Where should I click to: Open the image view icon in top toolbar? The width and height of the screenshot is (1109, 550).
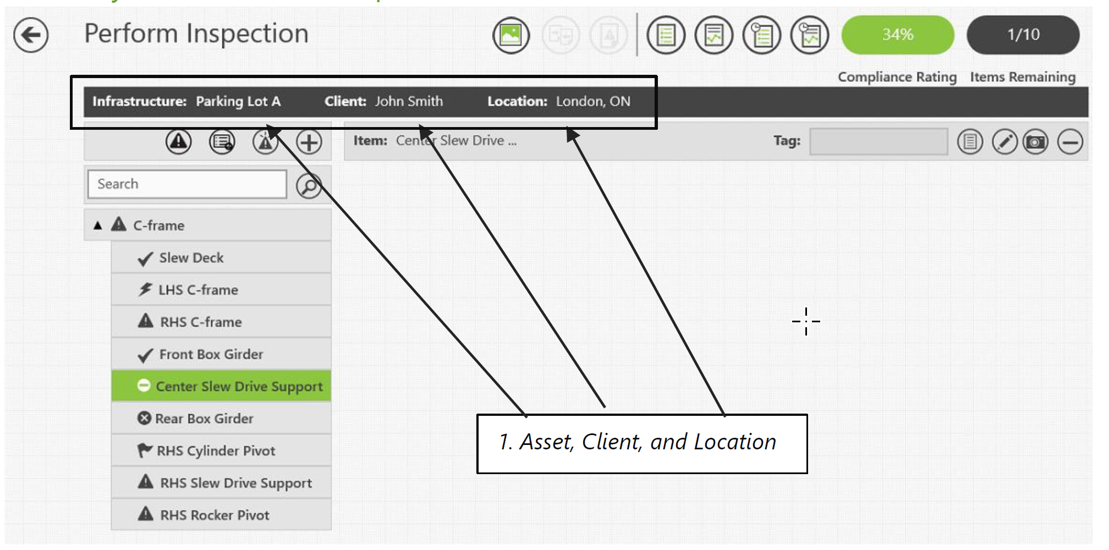pos(510,35)
